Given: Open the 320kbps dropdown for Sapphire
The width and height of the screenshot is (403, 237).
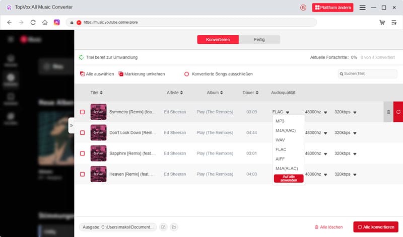Looking at the screenshot, I should 355,153.
